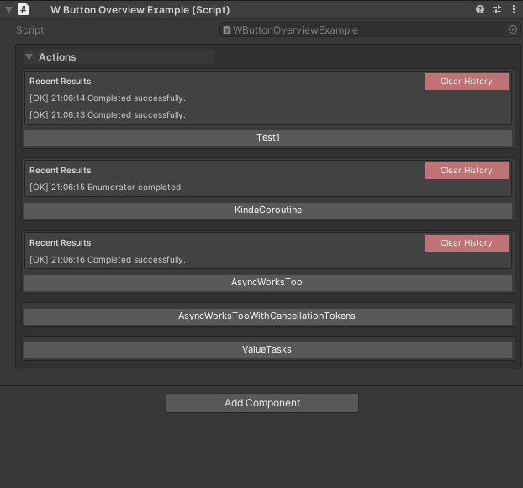The height and width of the screenshot is (488, 523).
Task: Clear History for AsyncWorksToo results
Action: click(467, 243)
